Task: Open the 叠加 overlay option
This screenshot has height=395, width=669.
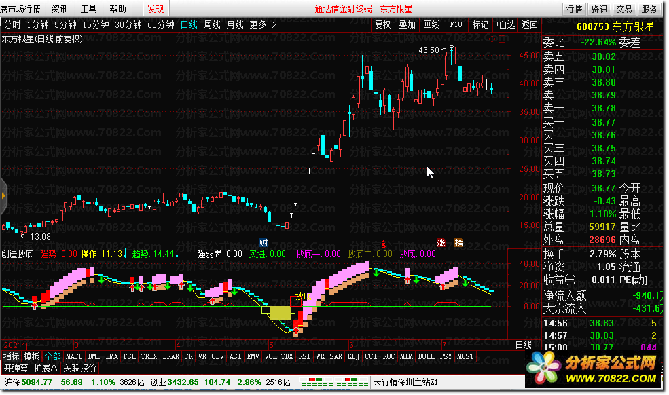Action: [407, 24]
